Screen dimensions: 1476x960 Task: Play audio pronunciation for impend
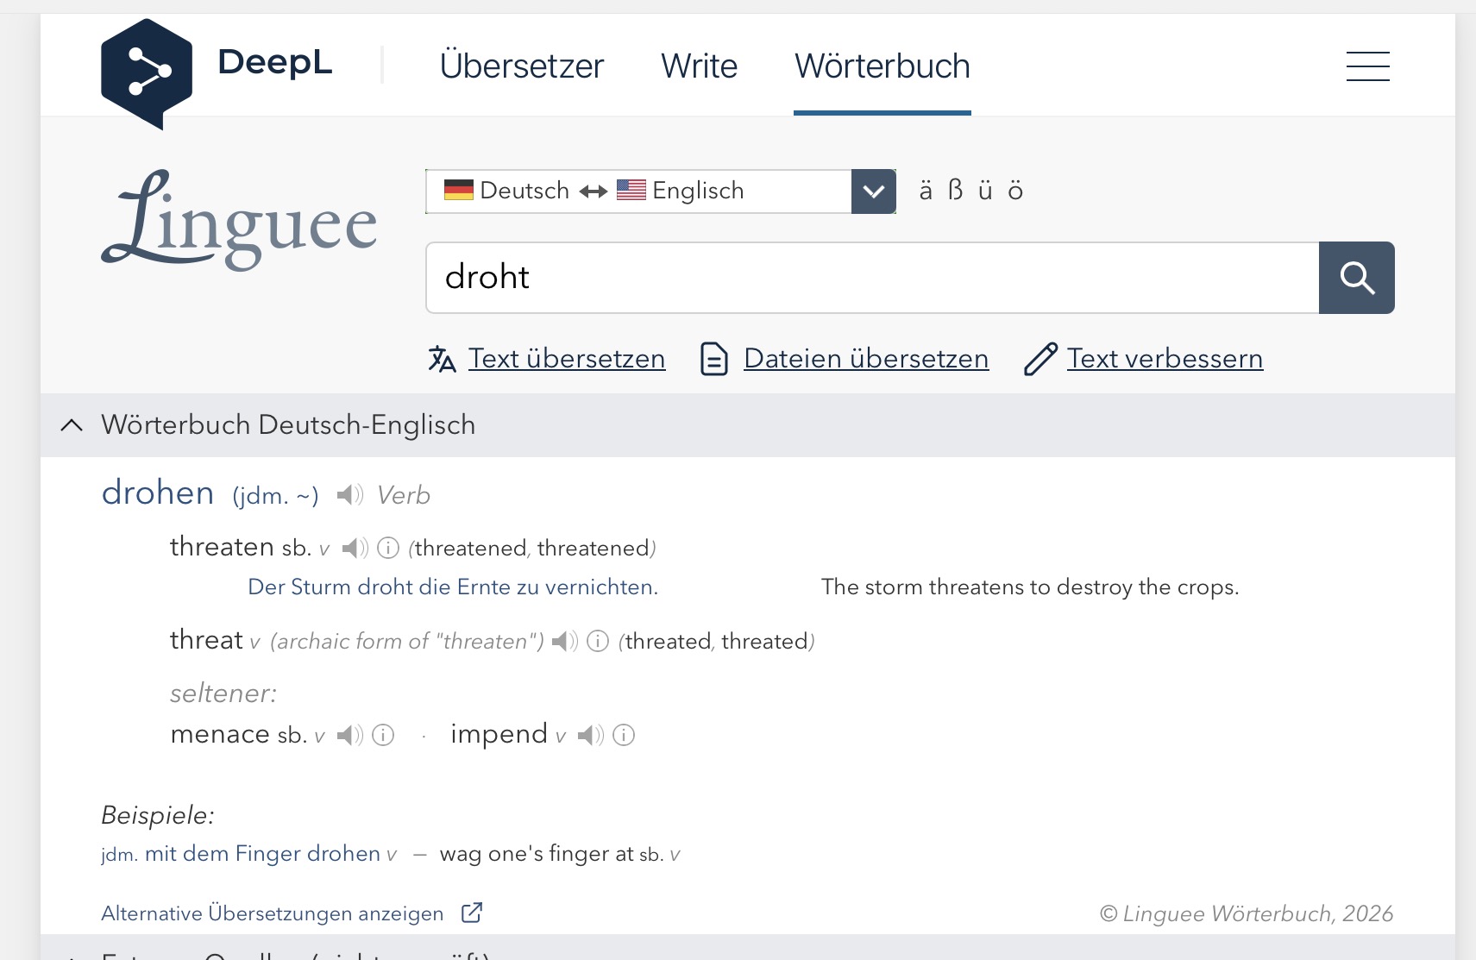pyautogui.click(x=590, y=735)
